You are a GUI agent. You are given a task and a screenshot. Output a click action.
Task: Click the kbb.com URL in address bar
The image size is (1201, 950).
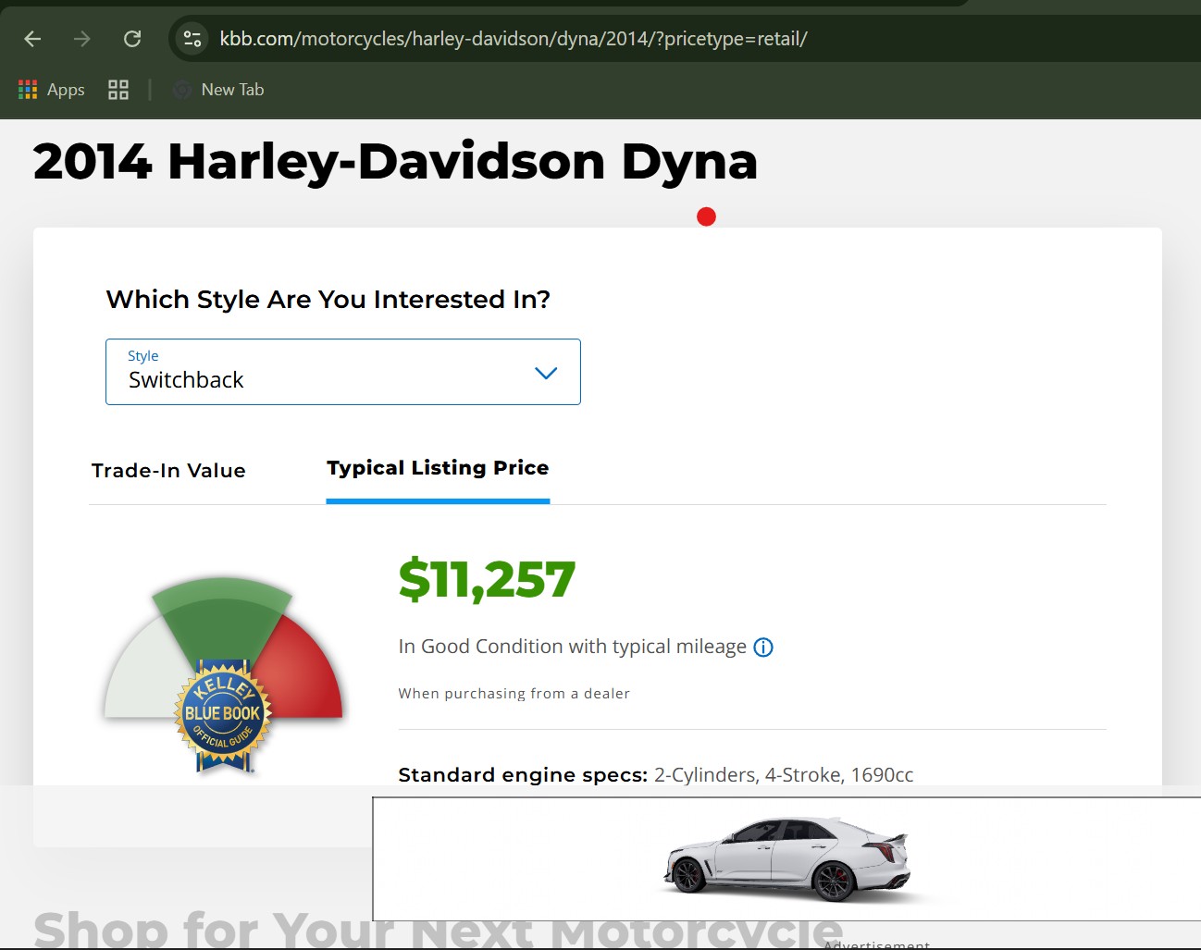(514, 39)
